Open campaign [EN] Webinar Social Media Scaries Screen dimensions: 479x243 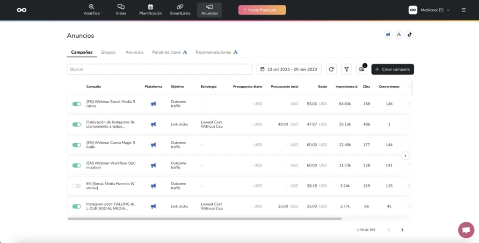110,104
